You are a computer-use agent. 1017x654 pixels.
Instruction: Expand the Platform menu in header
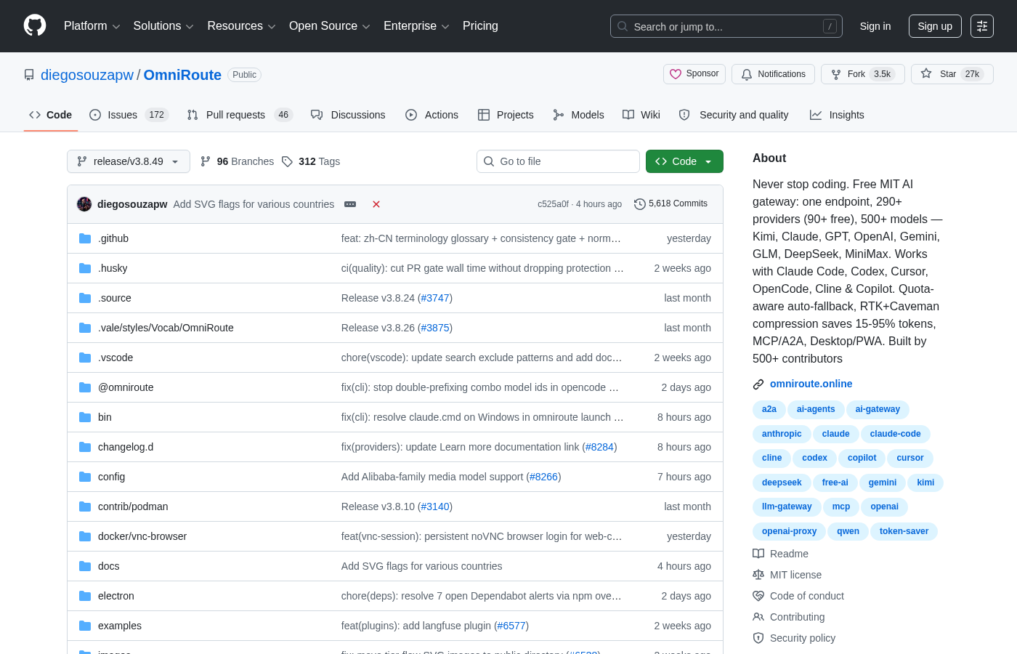point(92,26)
